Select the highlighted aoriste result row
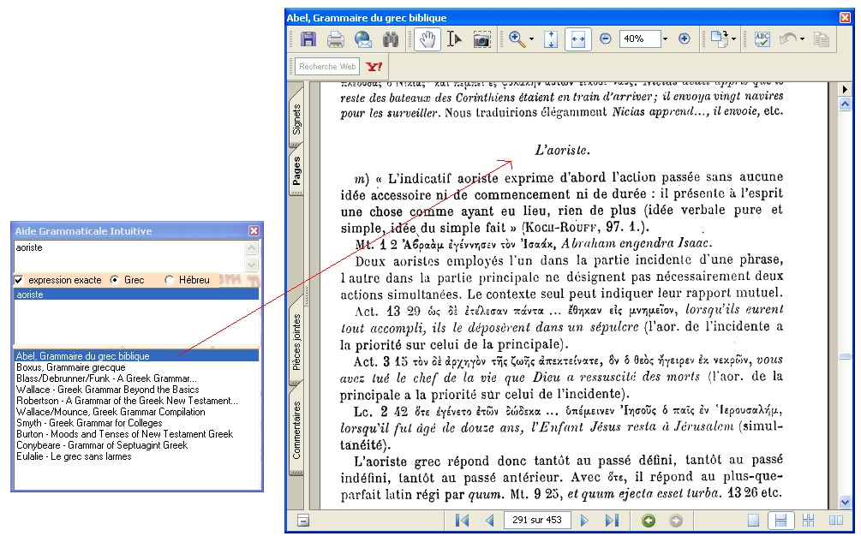The width and height of the screenshot is (861, 536). tap(136, 295)
